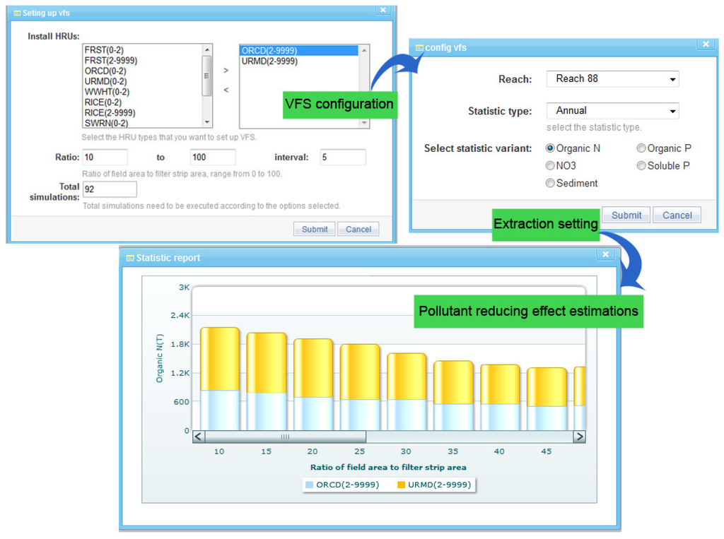Click ORCD(2-9999) blue legend swatch

click(309, 485)
